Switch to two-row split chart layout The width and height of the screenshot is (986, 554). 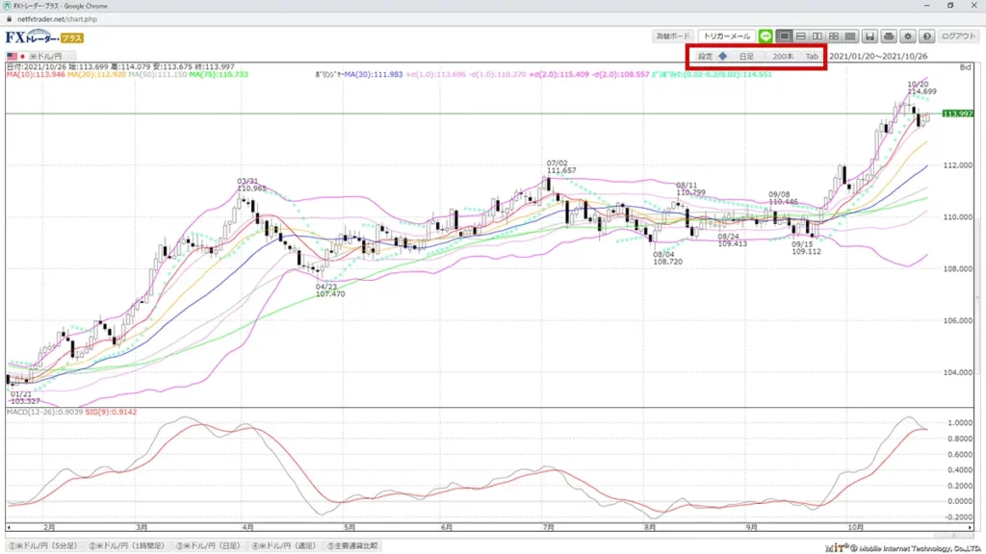[801, 37]
